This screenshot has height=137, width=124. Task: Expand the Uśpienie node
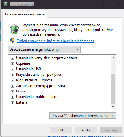point(12,64)
